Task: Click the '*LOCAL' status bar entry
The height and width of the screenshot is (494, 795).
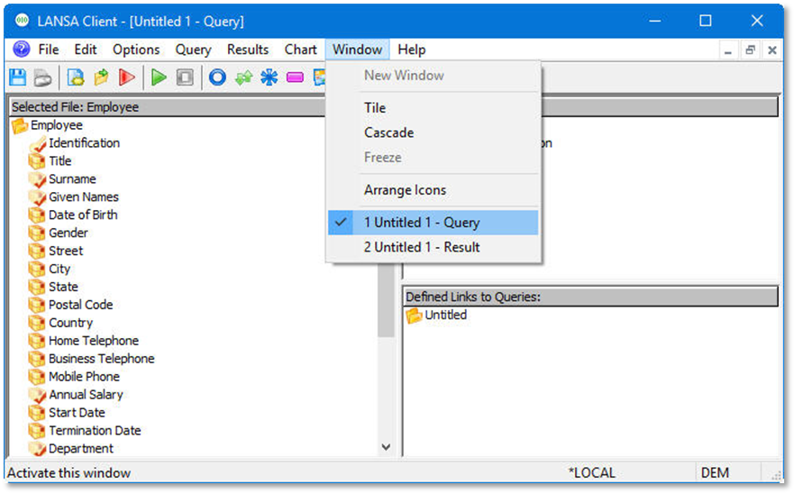Action: (x=591, y=473)
